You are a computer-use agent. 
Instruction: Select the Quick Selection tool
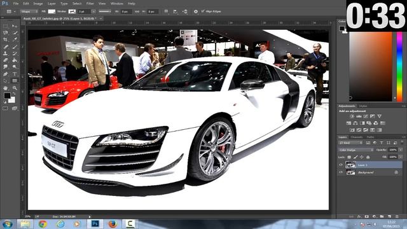15,32
